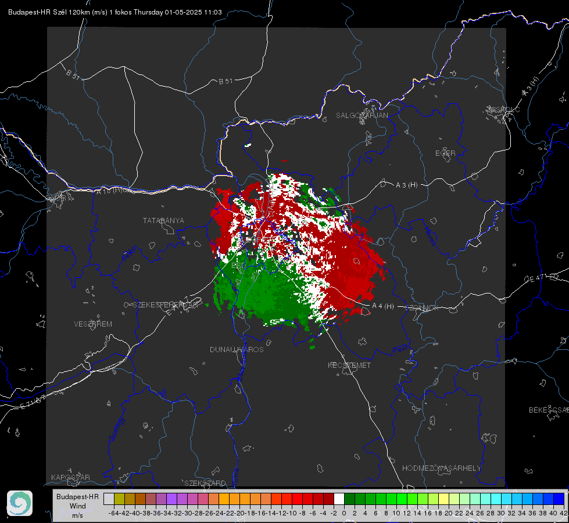Select the light gray swatch before -64
This screenshot has width=569, height=523.
[109, 499]
